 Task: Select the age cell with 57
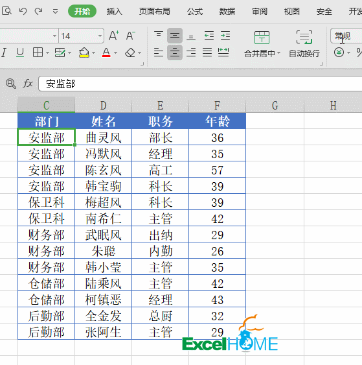[x=218, y=170]
